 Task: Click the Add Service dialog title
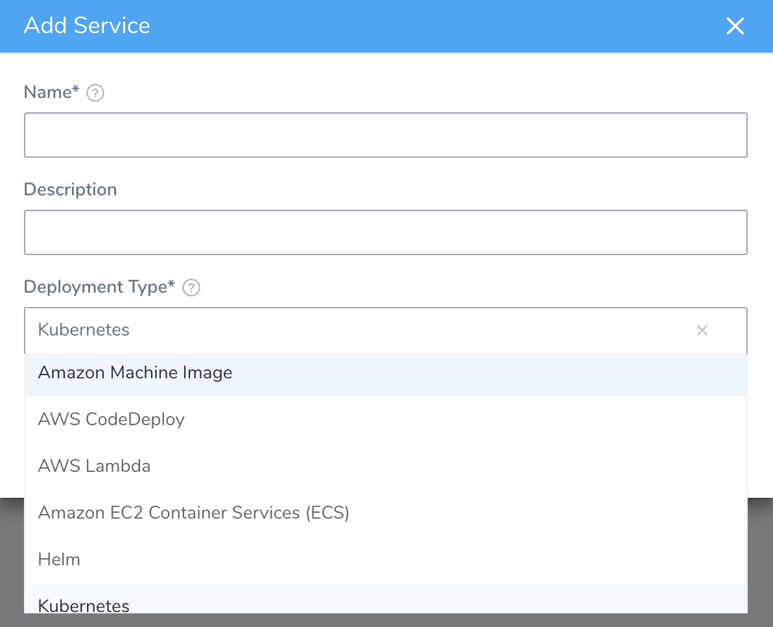click(x=87, y=26)
